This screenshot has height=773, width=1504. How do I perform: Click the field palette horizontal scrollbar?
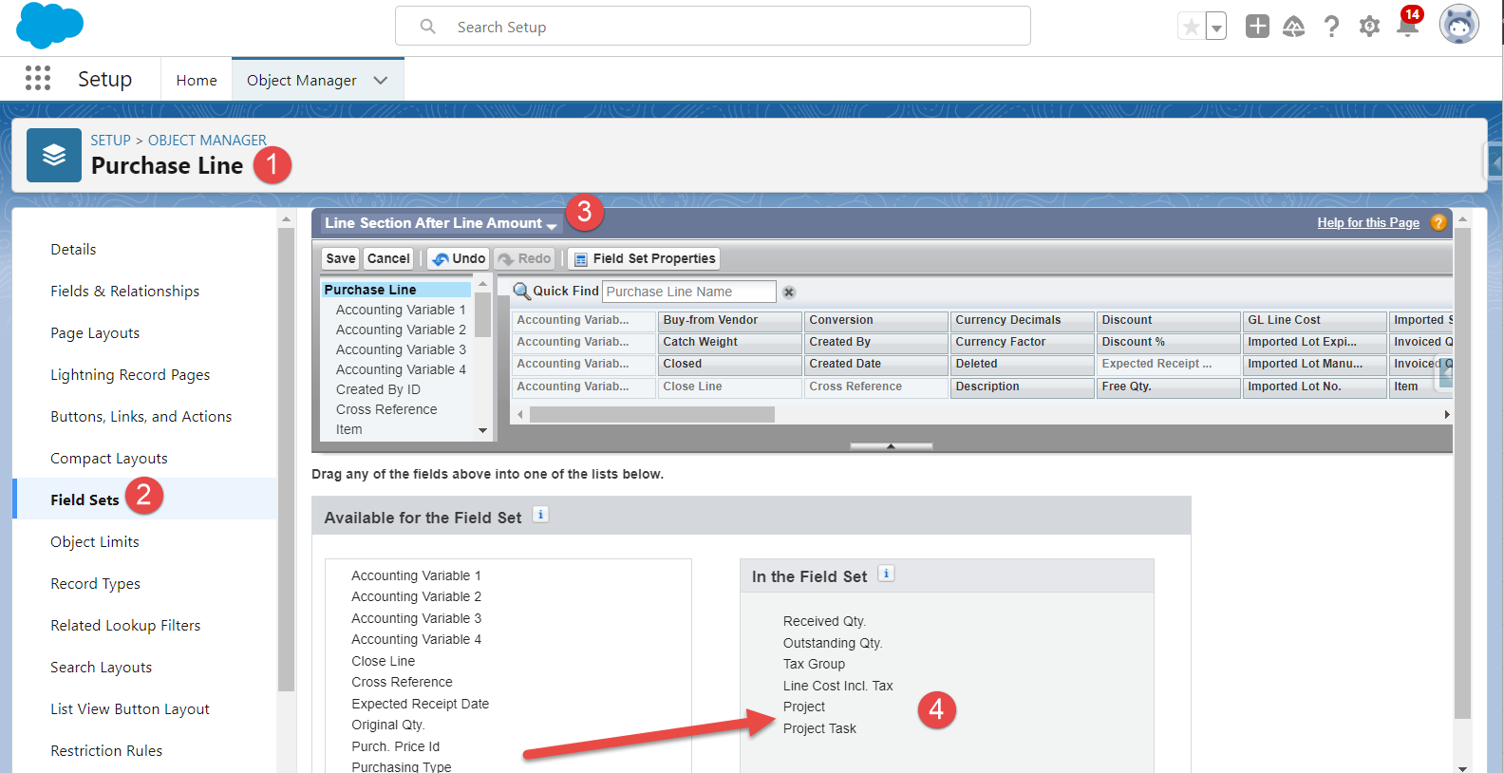pyautogui.click(x=652, y=415)
